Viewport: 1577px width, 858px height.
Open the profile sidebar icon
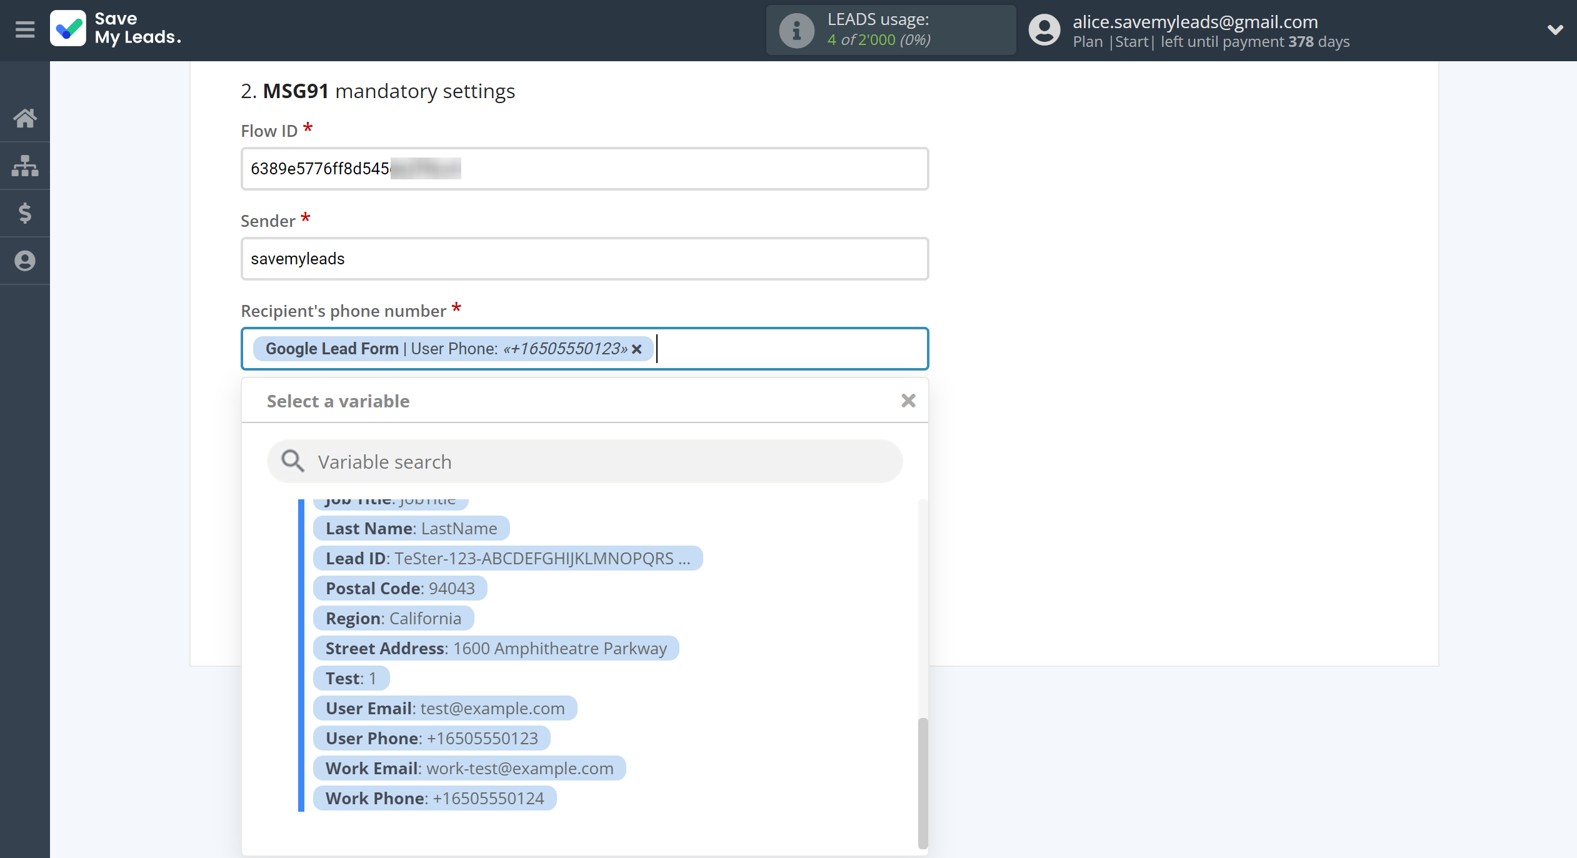pyautogui.click(x=25, y=261)
